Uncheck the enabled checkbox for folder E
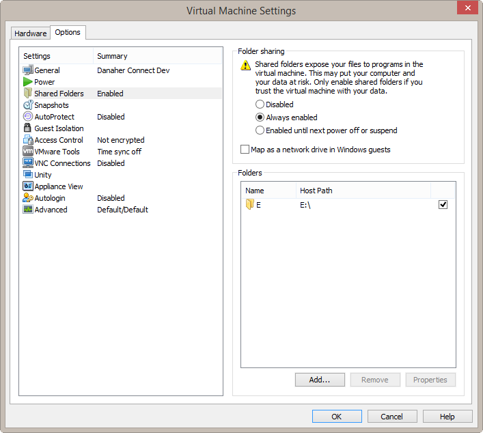 (x=443, y=204)
